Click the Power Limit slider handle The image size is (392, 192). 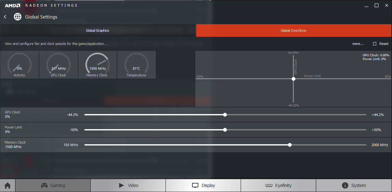(x=225, y=130)
